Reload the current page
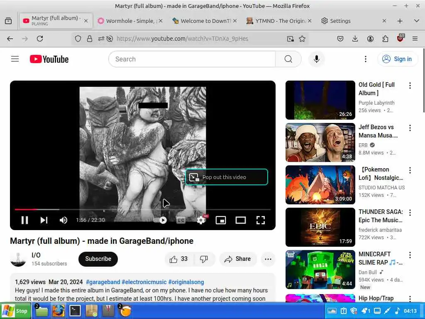The height and width of the screenshot is (319, 425). click(x=40, y=39)
